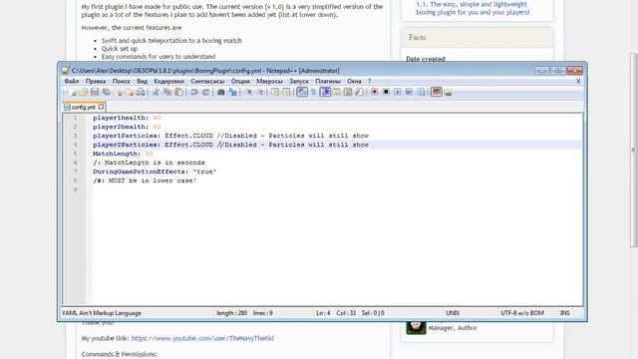Open the YouTube link on background webpage
The height and width of the screenshot is (359, 638).
tap(202, 338)
